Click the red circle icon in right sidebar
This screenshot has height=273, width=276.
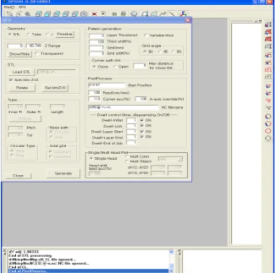click(x=268, y=131)
